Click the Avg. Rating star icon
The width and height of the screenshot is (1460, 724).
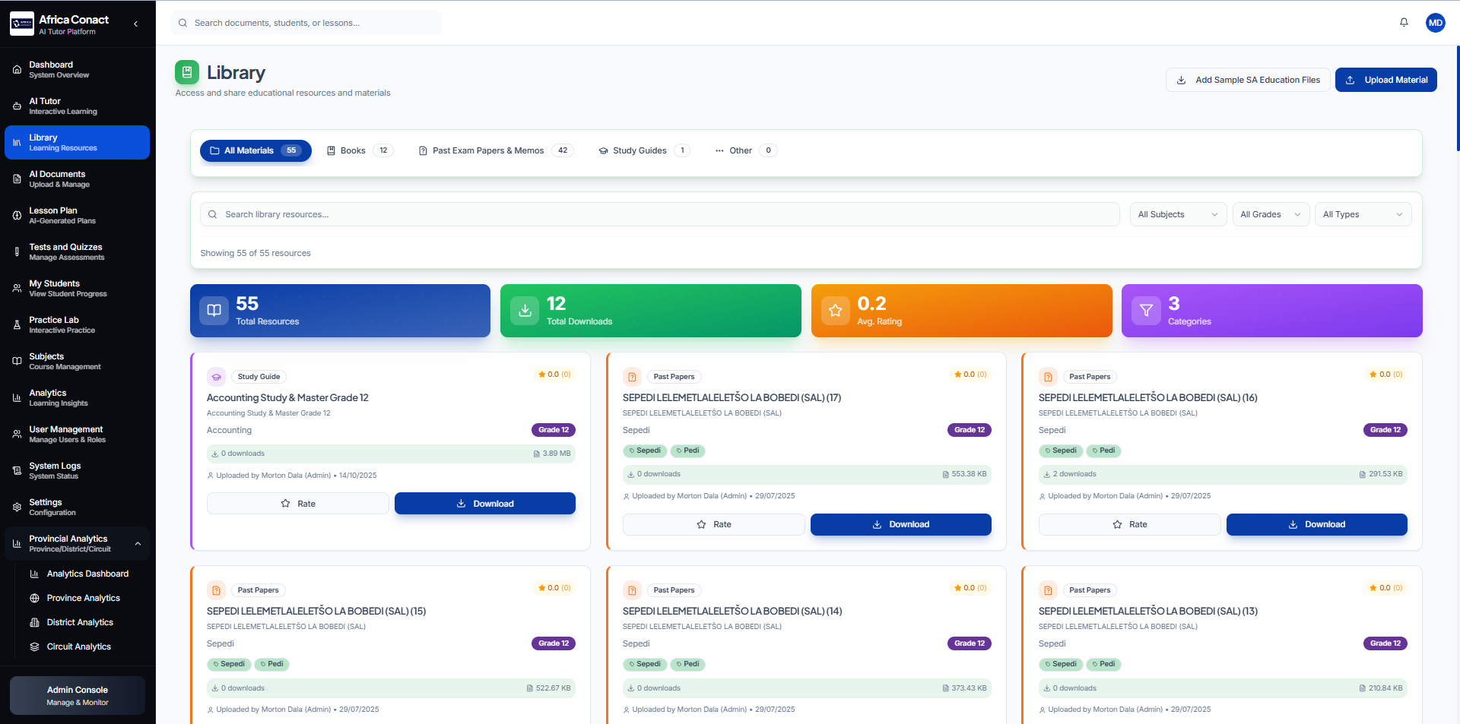pos(835,311)
